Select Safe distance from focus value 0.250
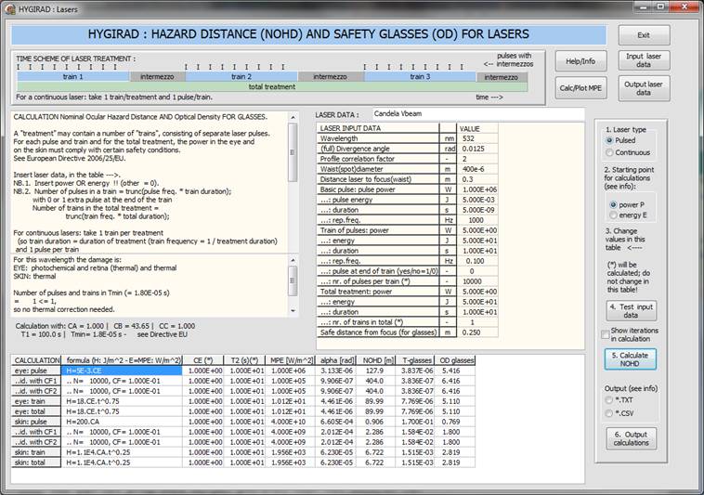 coord(477,332)
